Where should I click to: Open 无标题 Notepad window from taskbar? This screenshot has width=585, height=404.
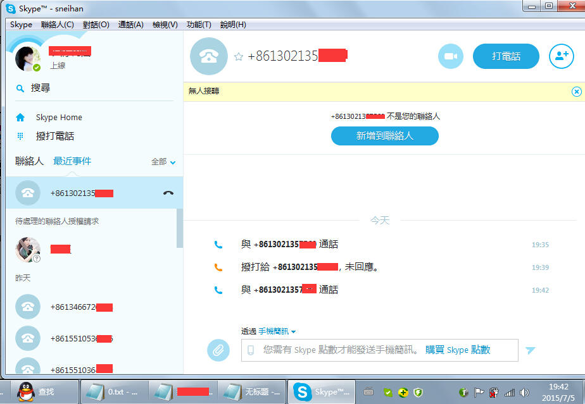click(x=252, y=392)
